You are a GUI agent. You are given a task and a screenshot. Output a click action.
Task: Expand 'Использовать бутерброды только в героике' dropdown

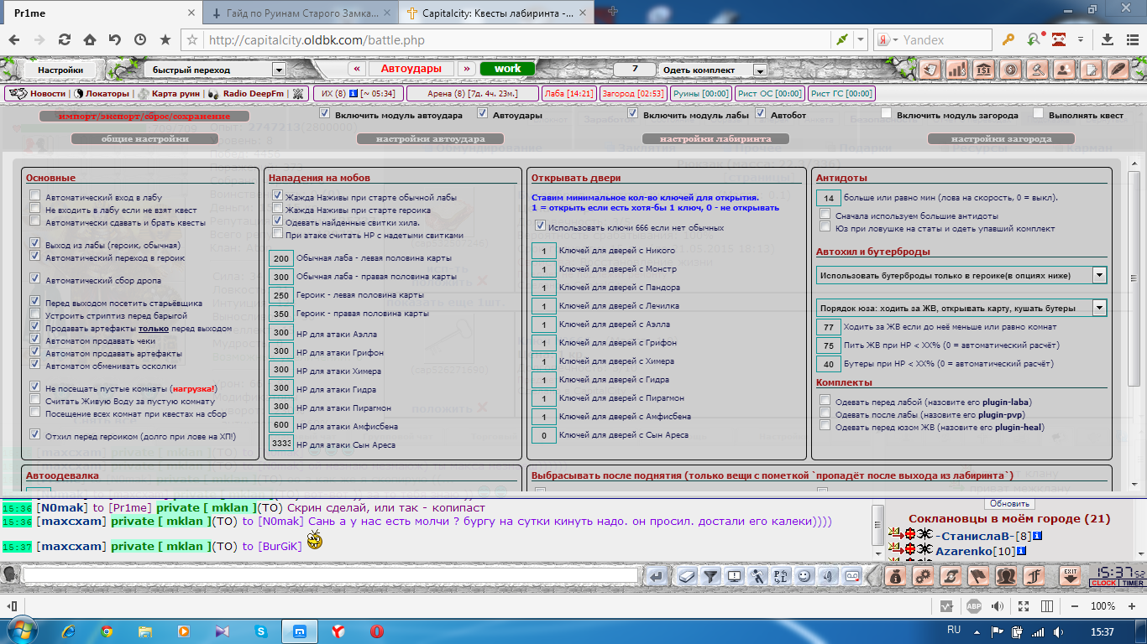click(x=961, y=275)
